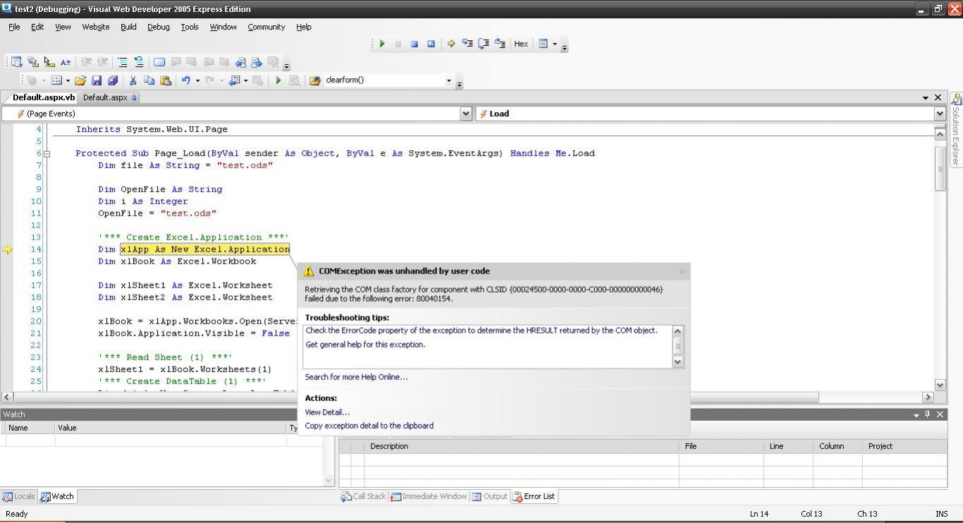Open the Solution Explorer side panel

click(x=956, y=130)
